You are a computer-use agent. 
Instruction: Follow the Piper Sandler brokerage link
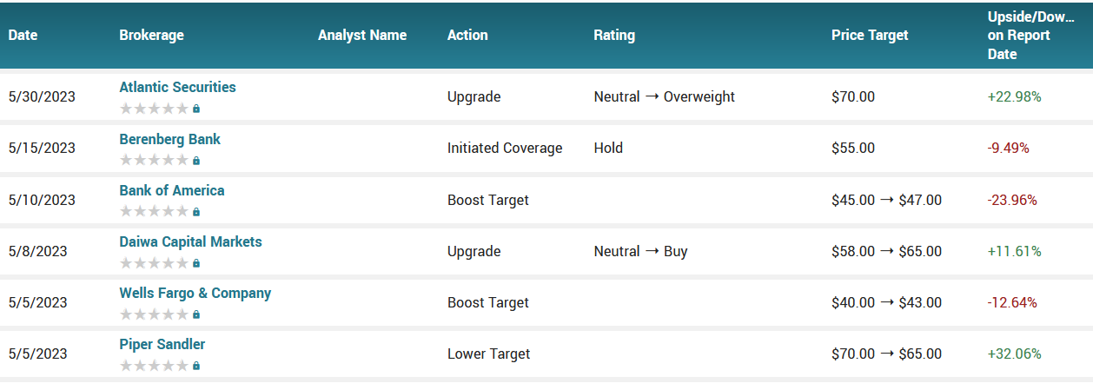pyautogui.click(x=162, y=344)
